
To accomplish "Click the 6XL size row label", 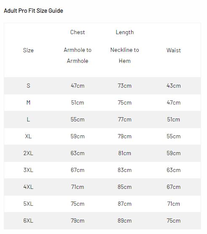I will [28, 221].
